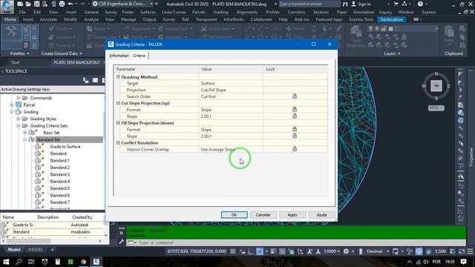Select the Criteria tab

click(139, 56)
